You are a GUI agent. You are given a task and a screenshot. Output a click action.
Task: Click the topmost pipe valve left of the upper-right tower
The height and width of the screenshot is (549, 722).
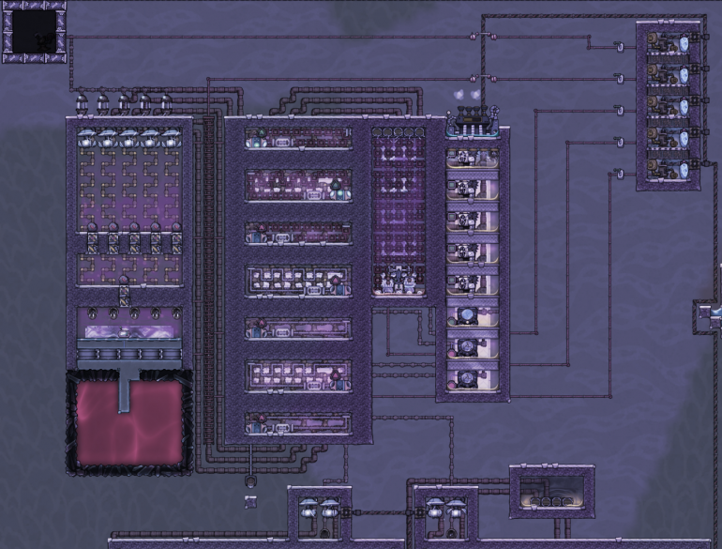click(x=619, y=47)
